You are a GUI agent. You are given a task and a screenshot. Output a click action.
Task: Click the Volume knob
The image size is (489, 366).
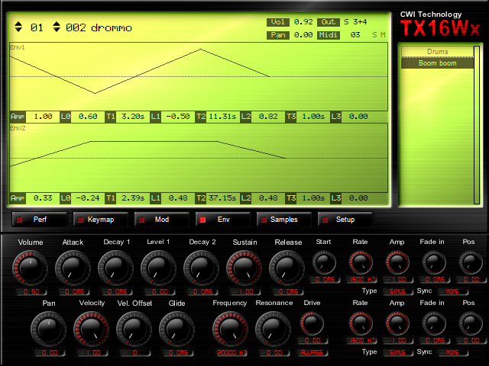tap(31, 268)
